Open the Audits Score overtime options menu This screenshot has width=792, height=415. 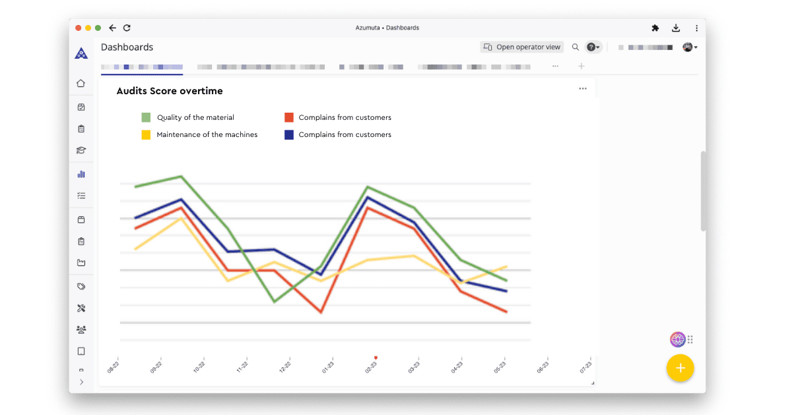coord(583,88)
